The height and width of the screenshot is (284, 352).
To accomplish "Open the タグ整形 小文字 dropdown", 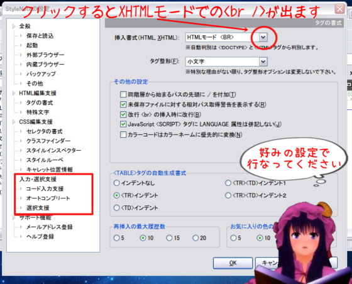I will point(226,62).
